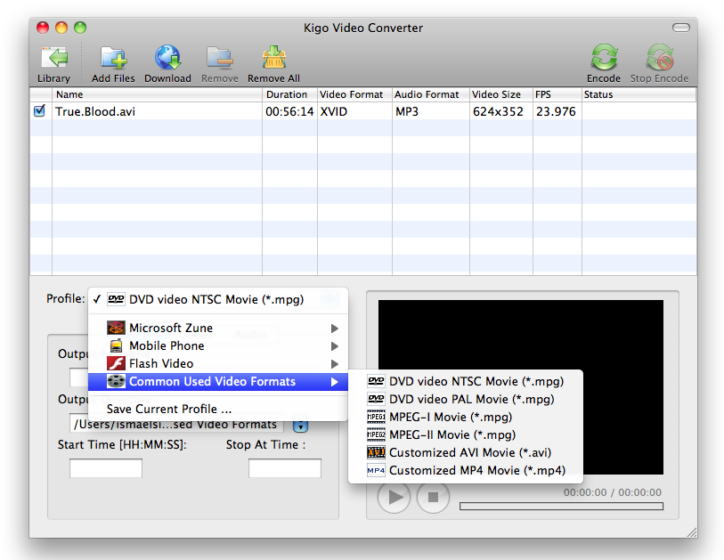Open the Flash Video menu entry
The width and height of the screenshot is (724, 560).
[x=217, y=364]
